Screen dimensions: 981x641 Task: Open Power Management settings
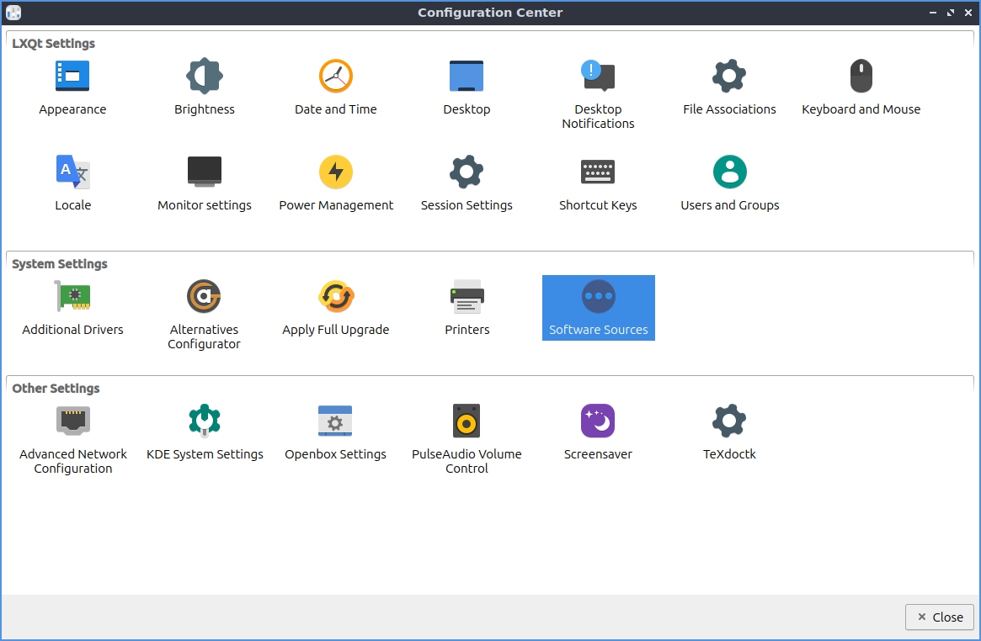click(x=335, y=172)
